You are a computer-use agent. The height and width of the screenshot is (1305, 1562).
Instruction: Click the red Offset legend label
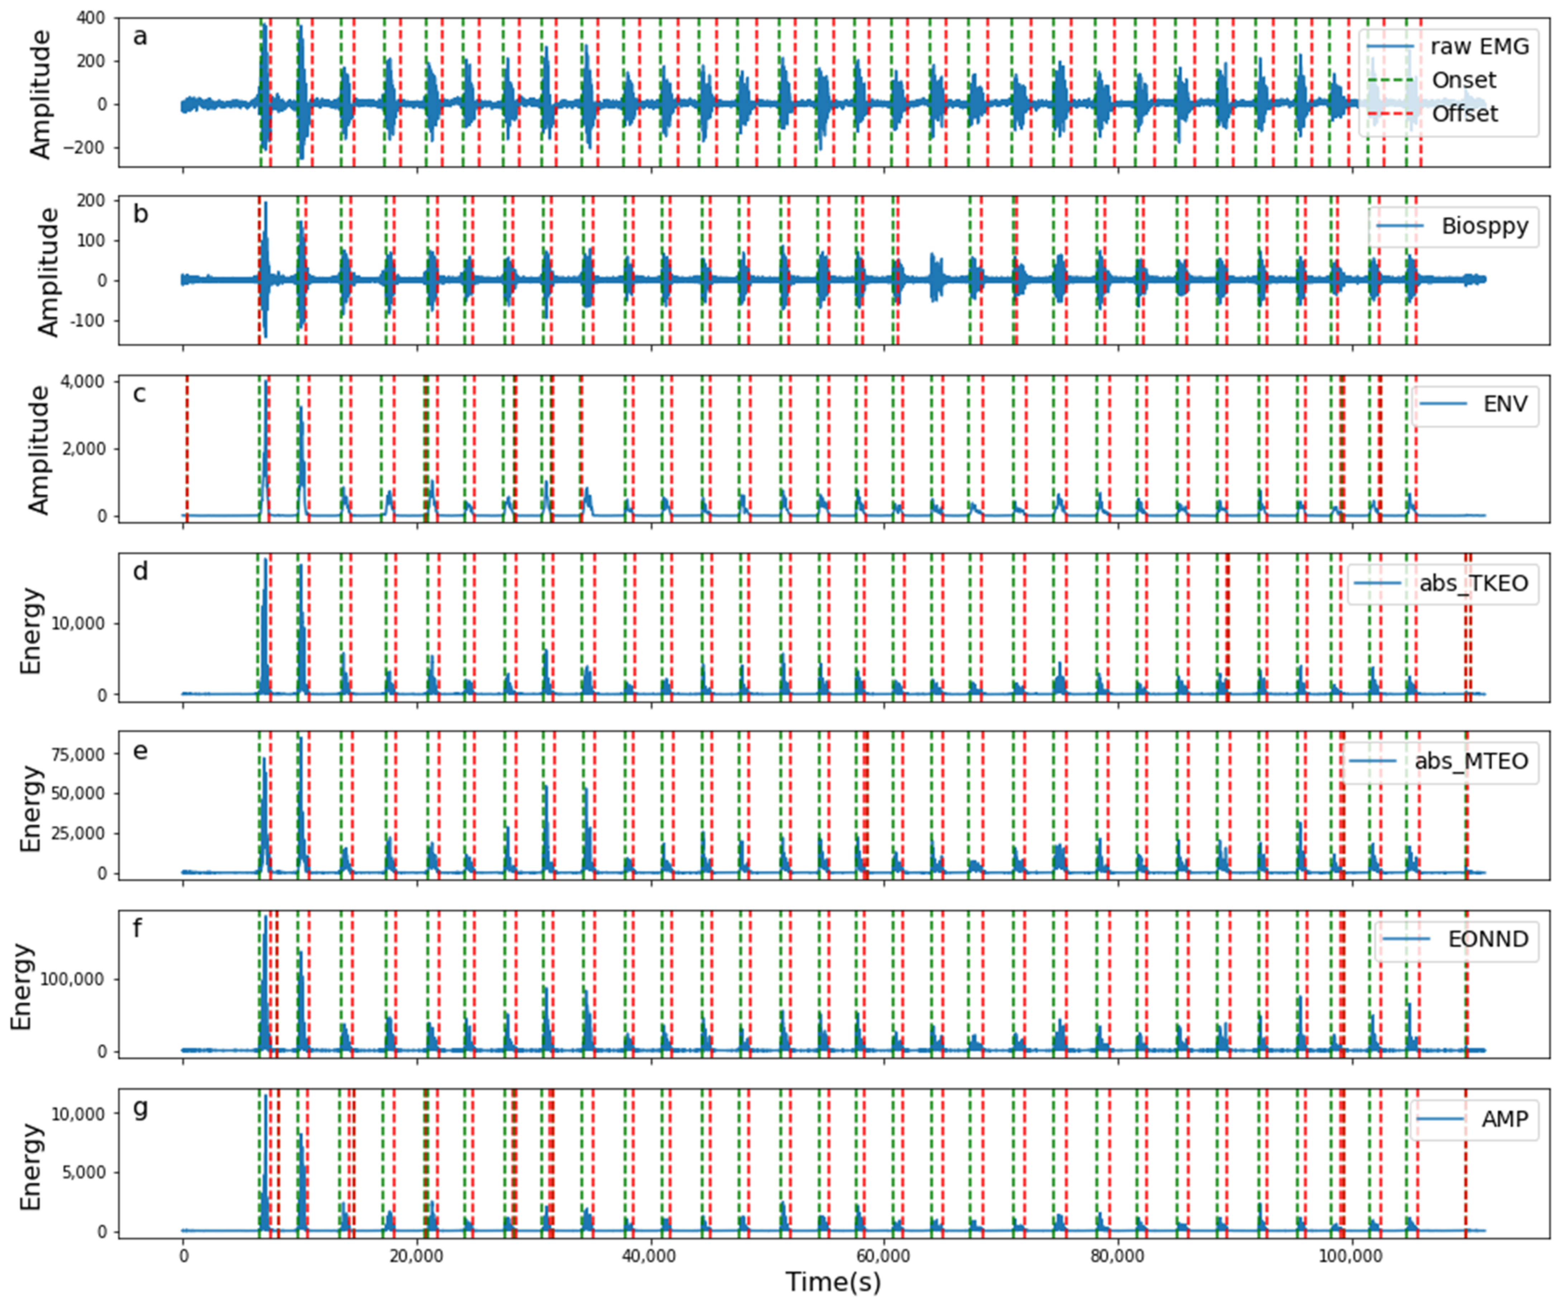(1465, 114)
